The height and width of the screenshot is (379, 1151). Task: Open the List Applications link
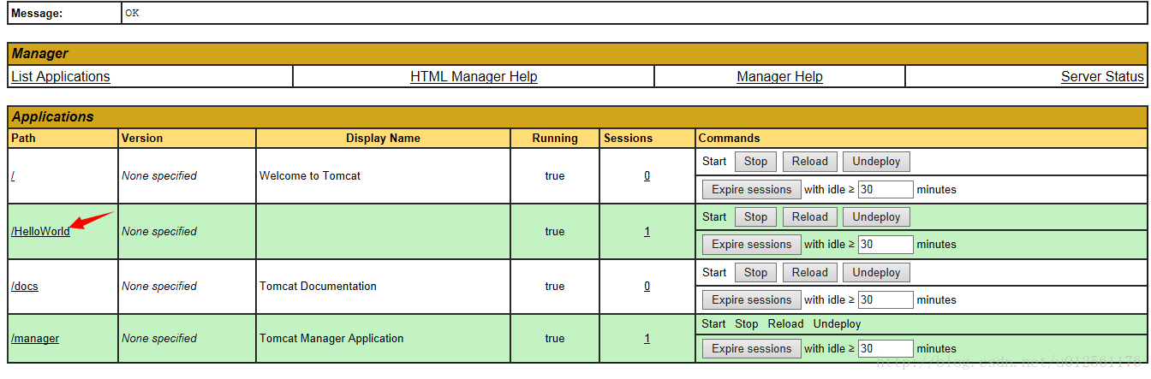(x=61, y=77)
